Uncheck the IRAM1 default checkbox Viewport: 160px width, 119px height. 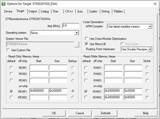pos(86,91)
